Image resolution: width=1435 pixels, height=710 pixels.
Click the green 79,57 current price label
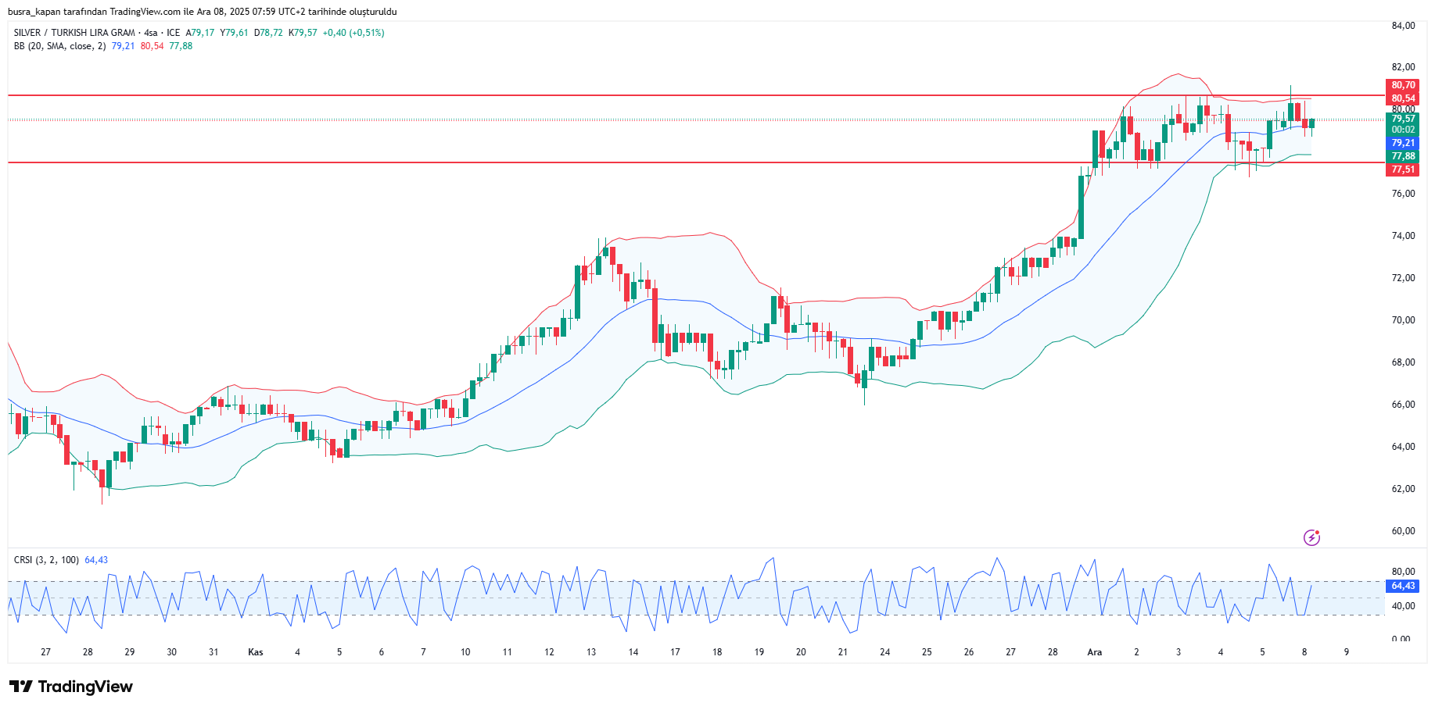[1403, 120]
